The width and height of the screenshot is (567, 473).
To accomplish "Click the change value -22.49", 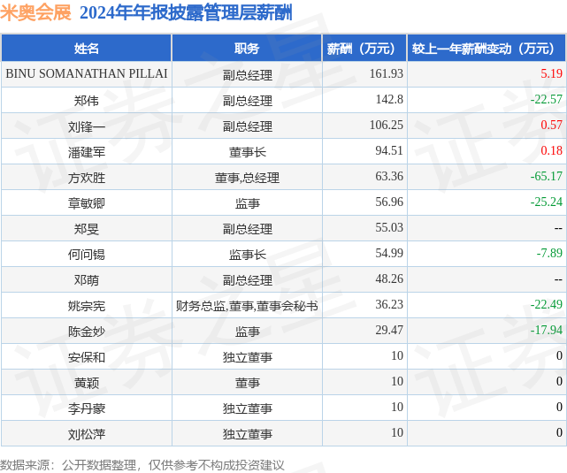I will (x=546, y=304).
